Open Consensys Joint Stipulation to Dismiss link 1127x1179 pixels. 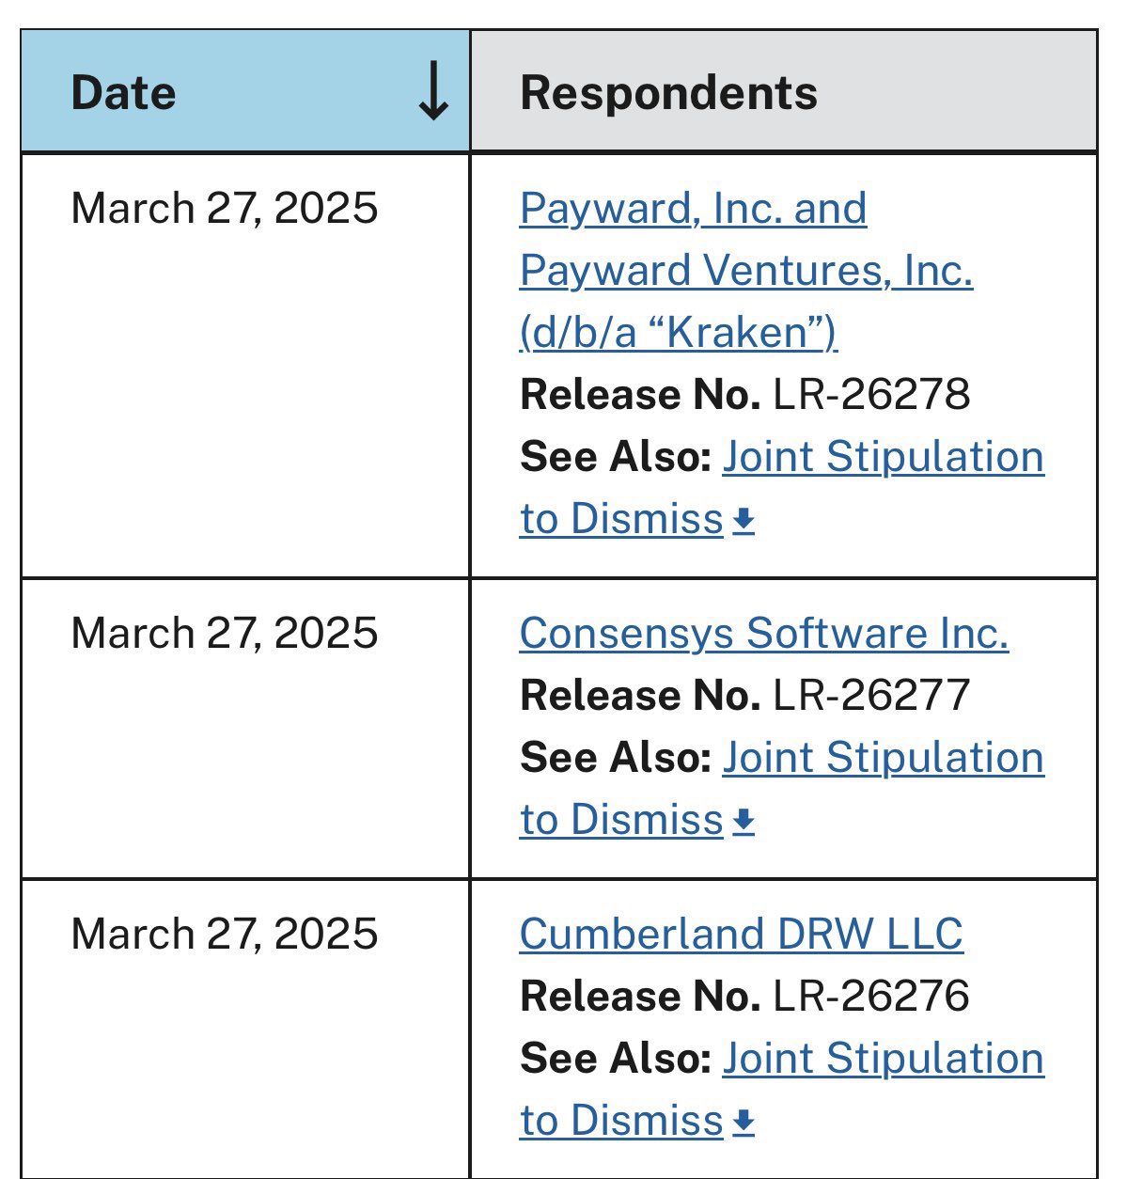point(882,759)
